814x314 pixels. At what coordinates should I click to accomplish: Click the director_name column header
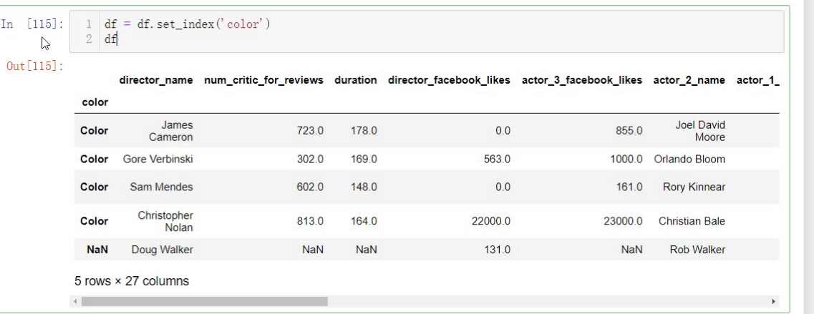click(156, 80)
